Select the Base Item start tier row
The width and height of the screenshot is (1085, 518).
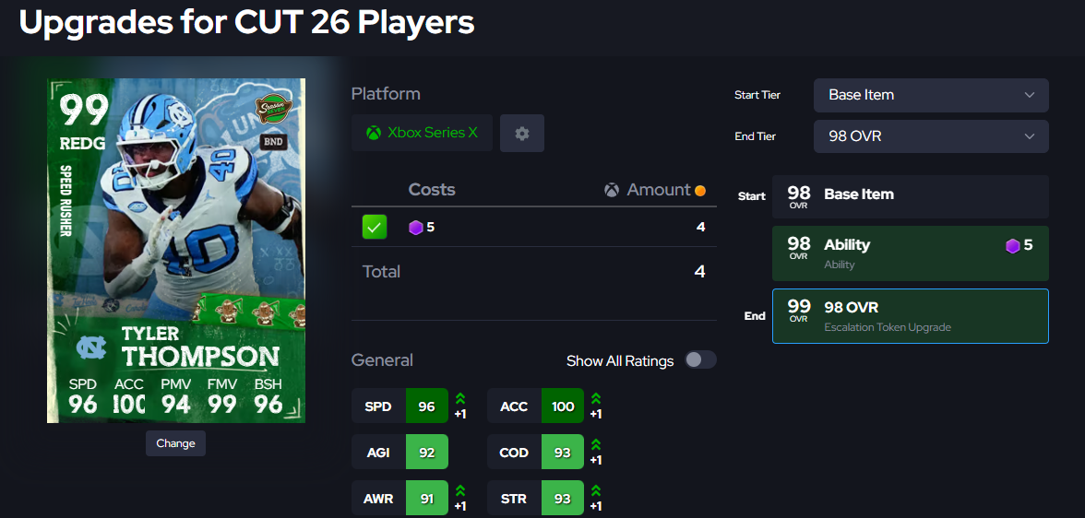[x=910, y=196]
